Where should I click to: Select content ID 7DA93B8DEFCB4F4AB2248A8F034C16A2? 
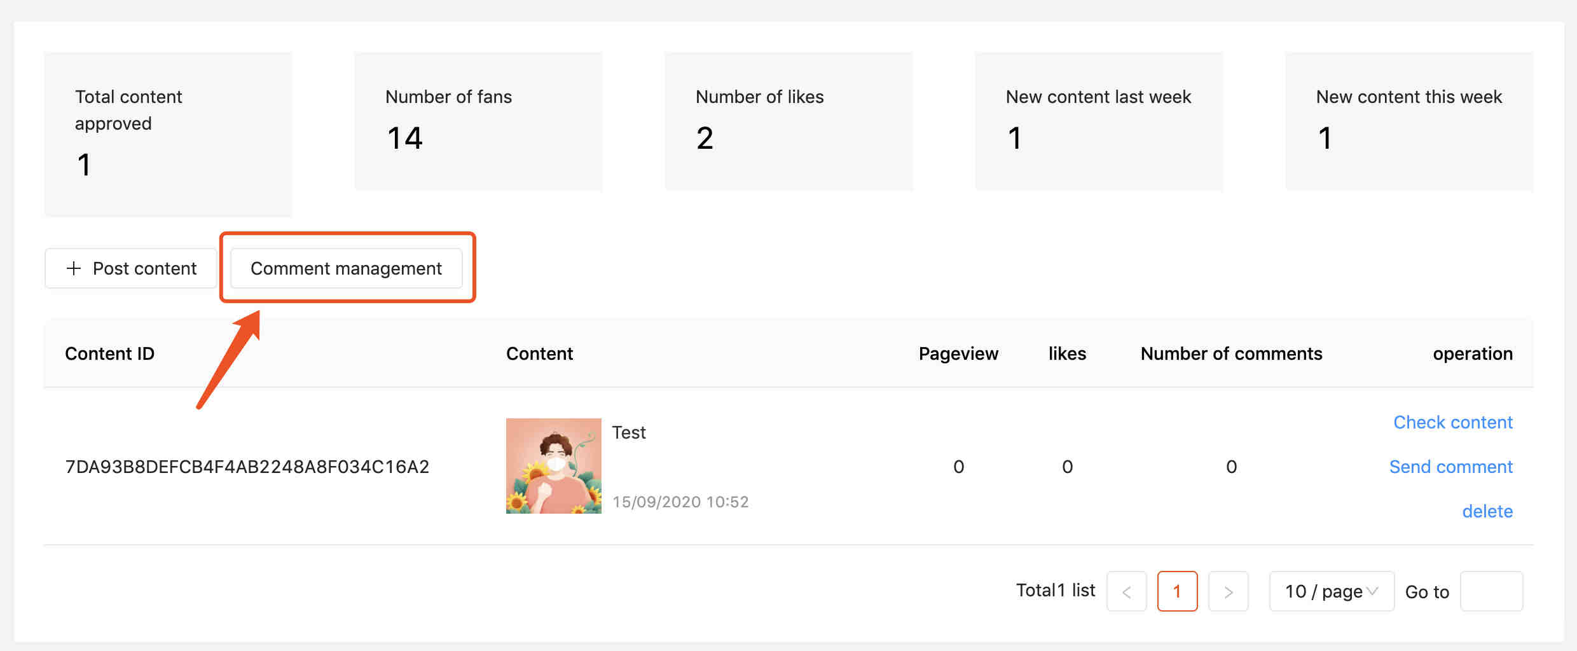247,467
